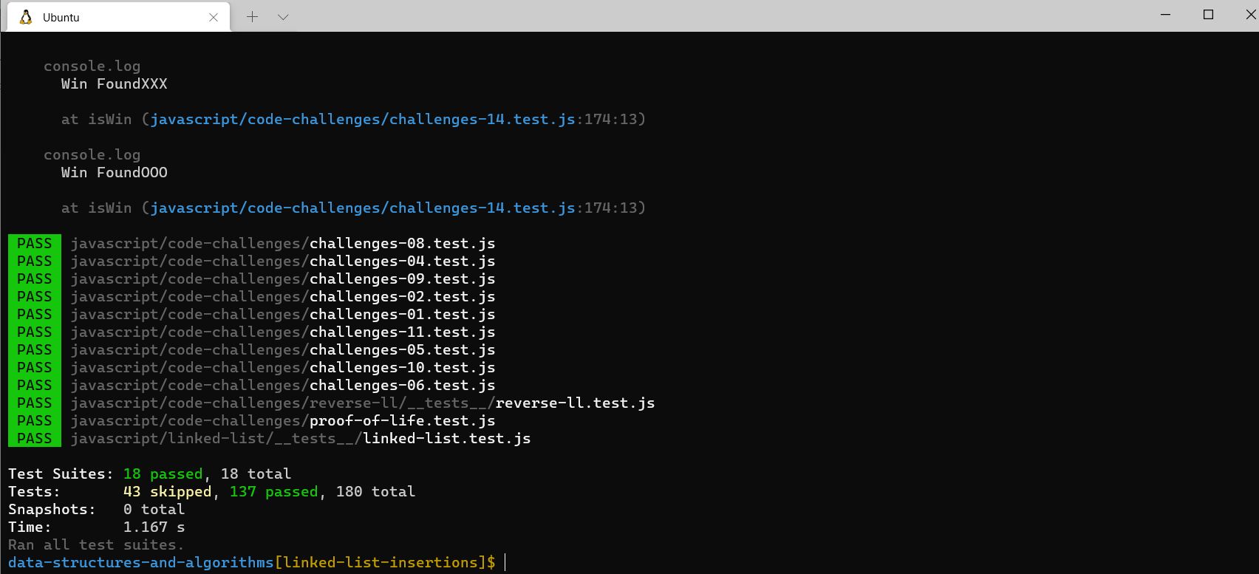The width and height of the screenshot is (1259, 574).
Task: Click challenges-08.test.js file name
Action: point(402,243)
